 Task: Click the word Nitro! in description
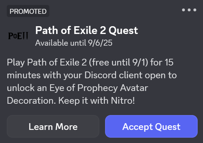123,101
